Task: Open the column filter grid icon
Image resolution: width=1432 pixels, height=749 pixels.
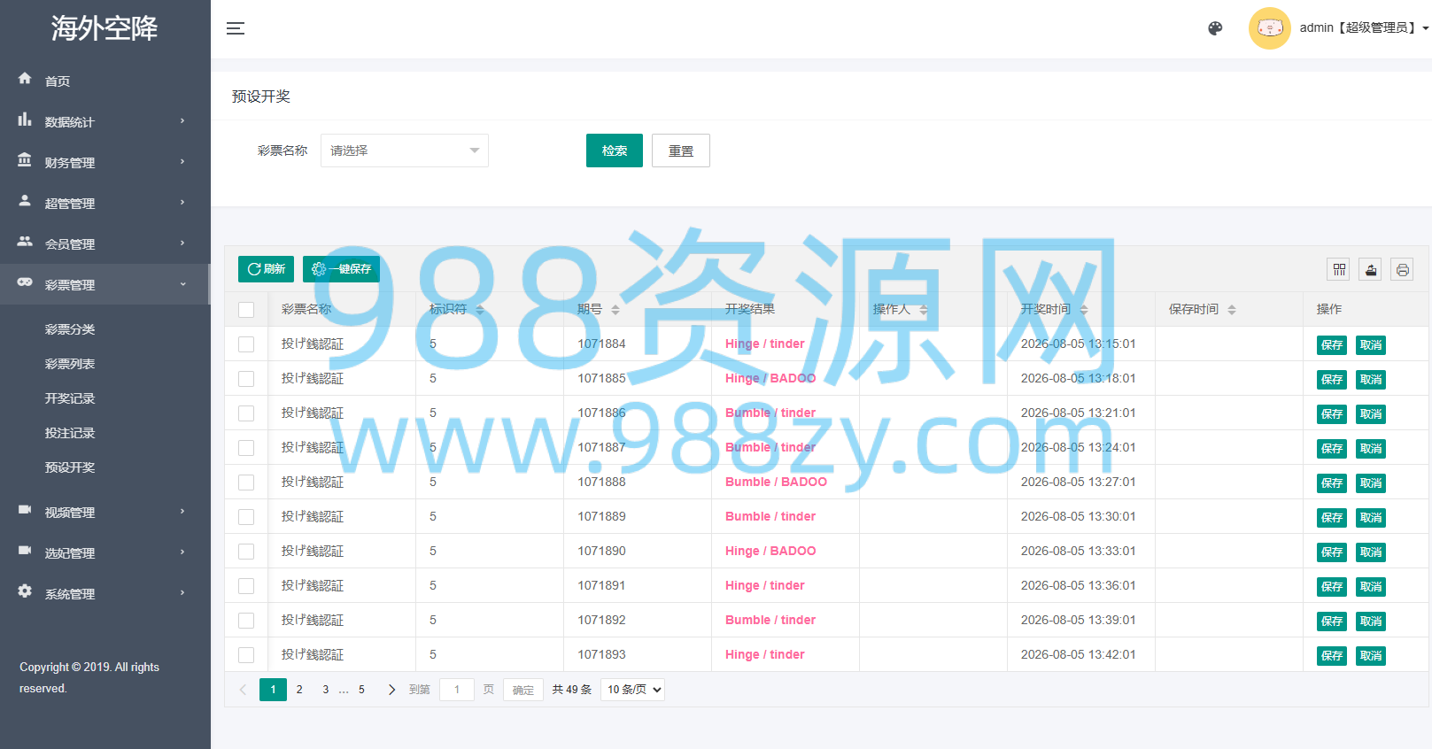Action: pyautogui.click(x=1339, y=269)
